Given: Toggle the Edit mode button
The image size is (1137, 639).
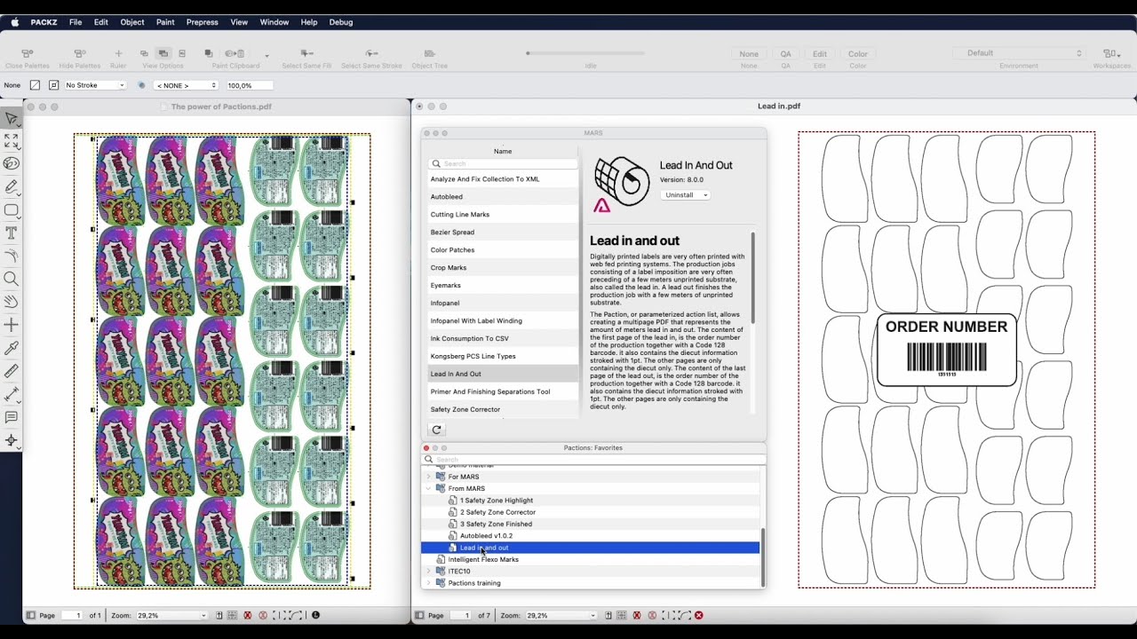Looking at the screenshot, I should point(820,54).
